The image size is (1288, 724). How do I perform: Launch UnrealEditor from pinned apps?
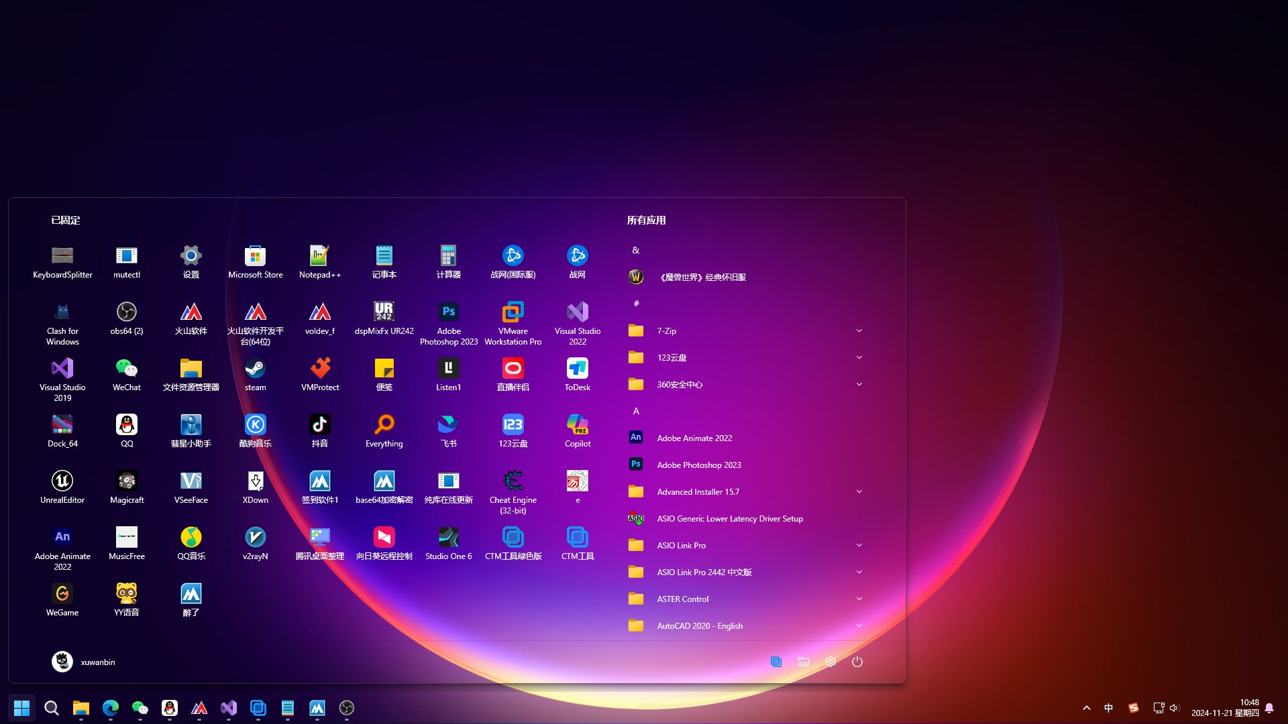pos(62,481)
